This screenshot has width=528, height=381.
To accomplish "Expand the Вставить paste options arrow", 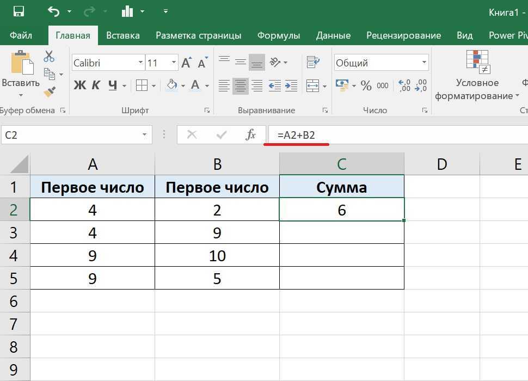I will point(21,95).
